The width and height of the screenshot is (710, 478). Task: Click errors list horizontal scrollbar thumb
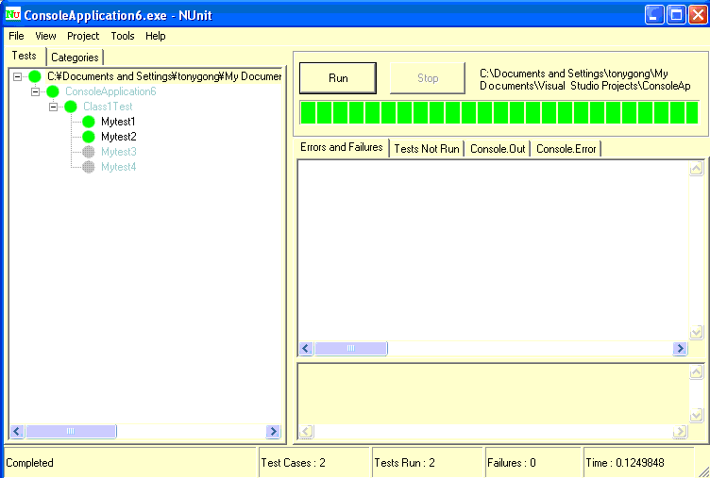351,348
